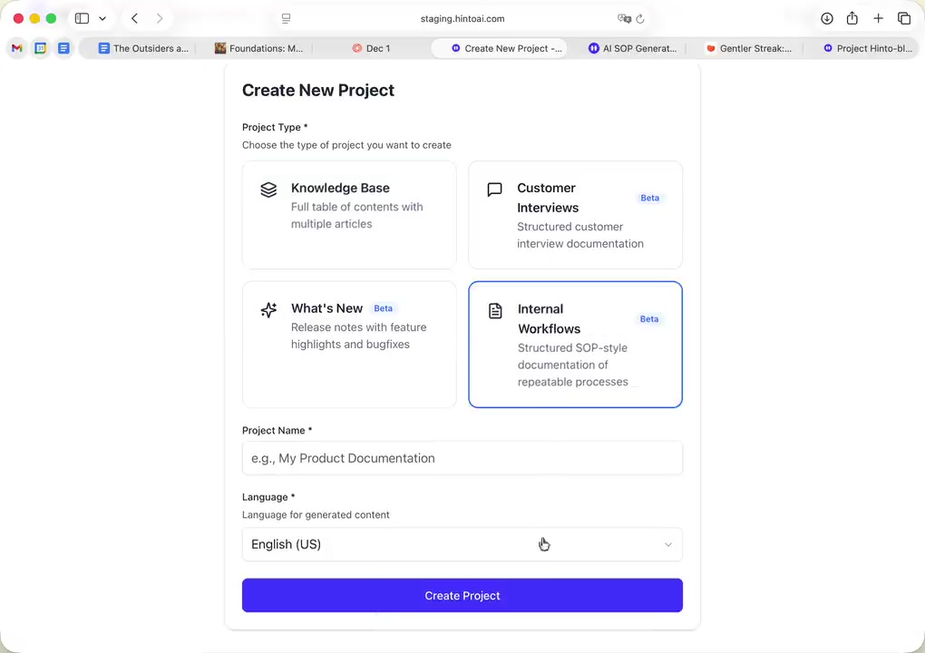
Task: Show the tab overview icon
Action: click(x=904, y=18)
